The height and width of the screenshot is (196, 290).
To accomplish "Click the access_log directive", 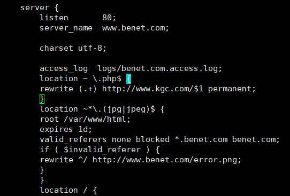I will pos(64,69).
